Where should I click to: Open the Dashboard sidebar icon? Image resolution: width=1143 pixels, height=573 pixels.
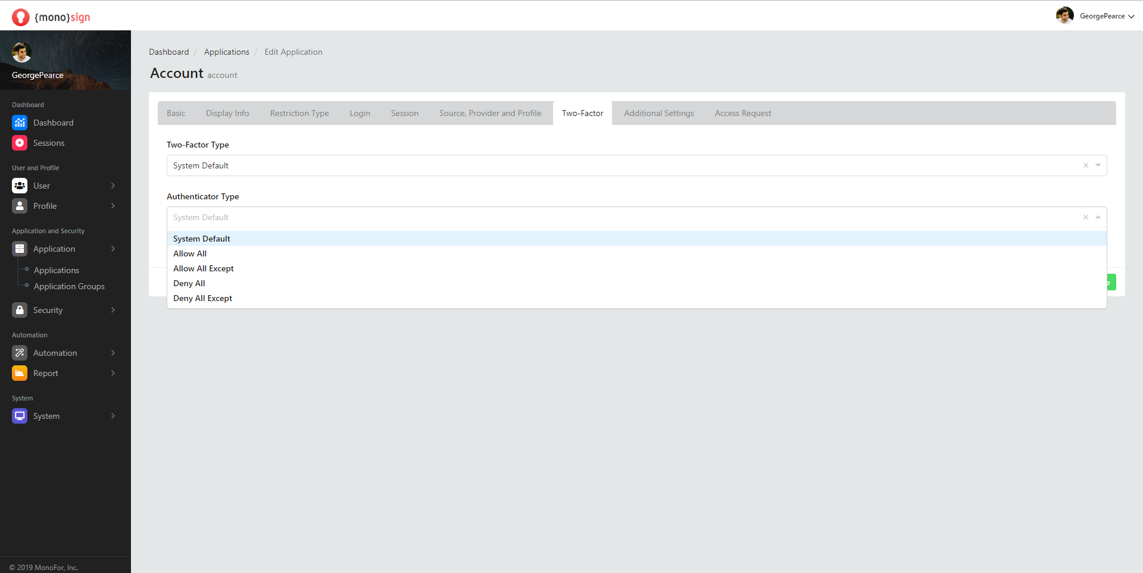[x=20, y=123]
